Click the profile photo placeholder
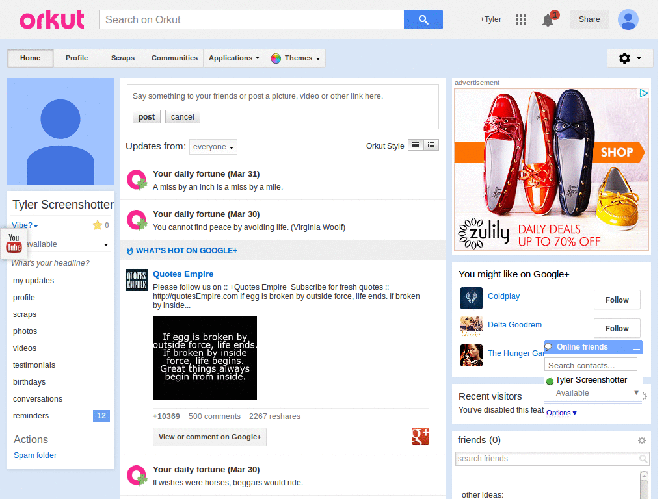This screenshot has height=499, width=666. click(x=60, y=131)
